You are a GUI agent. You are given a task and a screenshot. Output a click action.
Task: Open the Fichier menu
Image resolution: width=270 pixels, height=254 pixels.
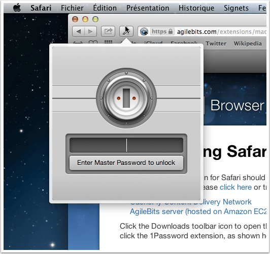click(72, 8)
